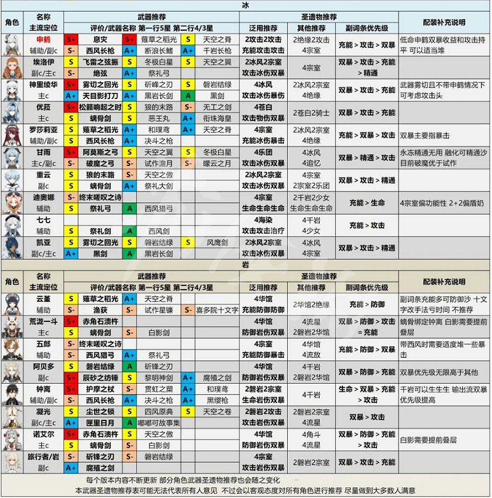Click the 充能 > 生命 priority cell

coord(367,203)
